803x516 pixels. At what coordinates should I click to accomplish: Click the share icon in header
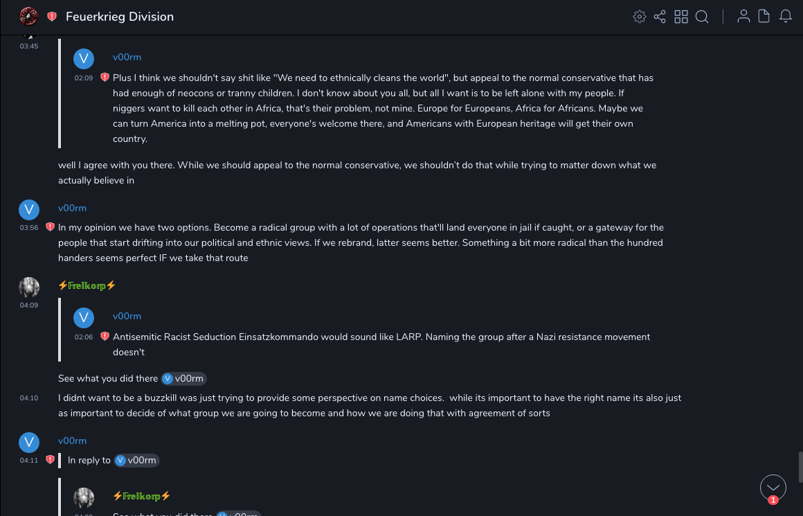660,17
